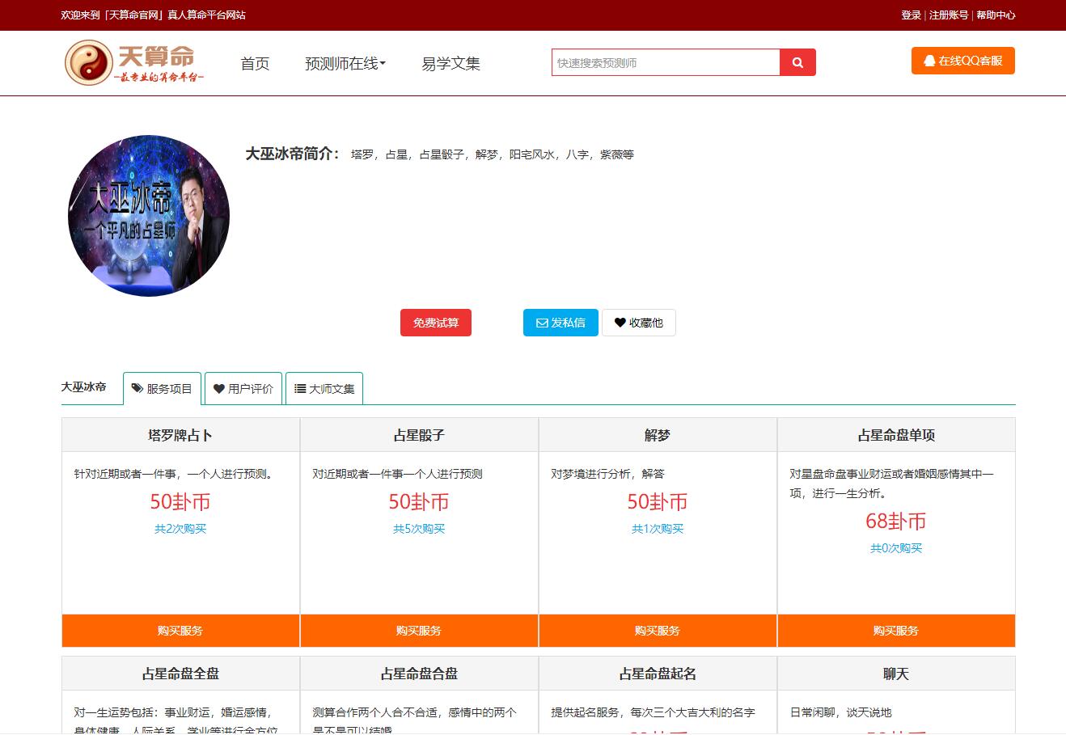Click 50卦币 price under 塔罗牌占卜
1066x735 pixels.
tap(180, 502)
